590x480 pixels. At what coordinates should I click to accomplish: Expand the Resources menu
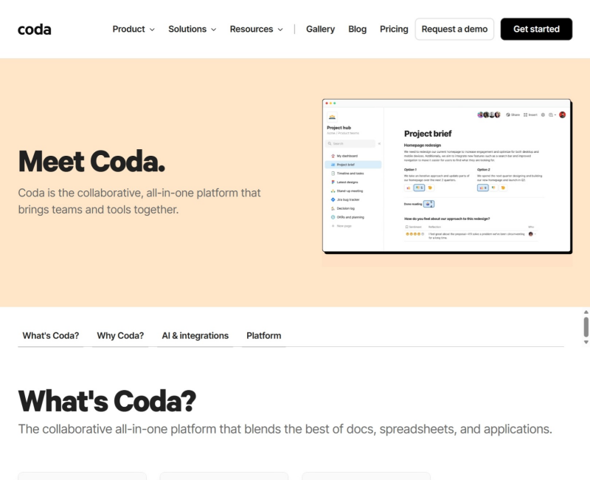pos(256,30)
